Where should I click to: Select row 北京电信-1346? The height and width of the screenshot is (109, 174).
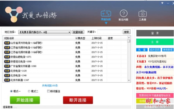[x=65, y=75]
